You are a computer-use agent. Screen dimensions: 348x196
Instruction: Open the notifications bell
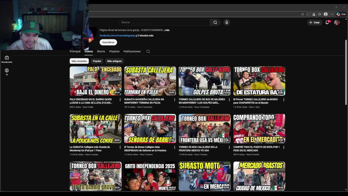327,22
